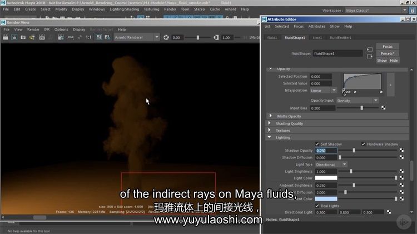Click the redo previous render icon
The width and height of the screenshot is (417, 234).
pyautogui.click(x=6, y=37)
